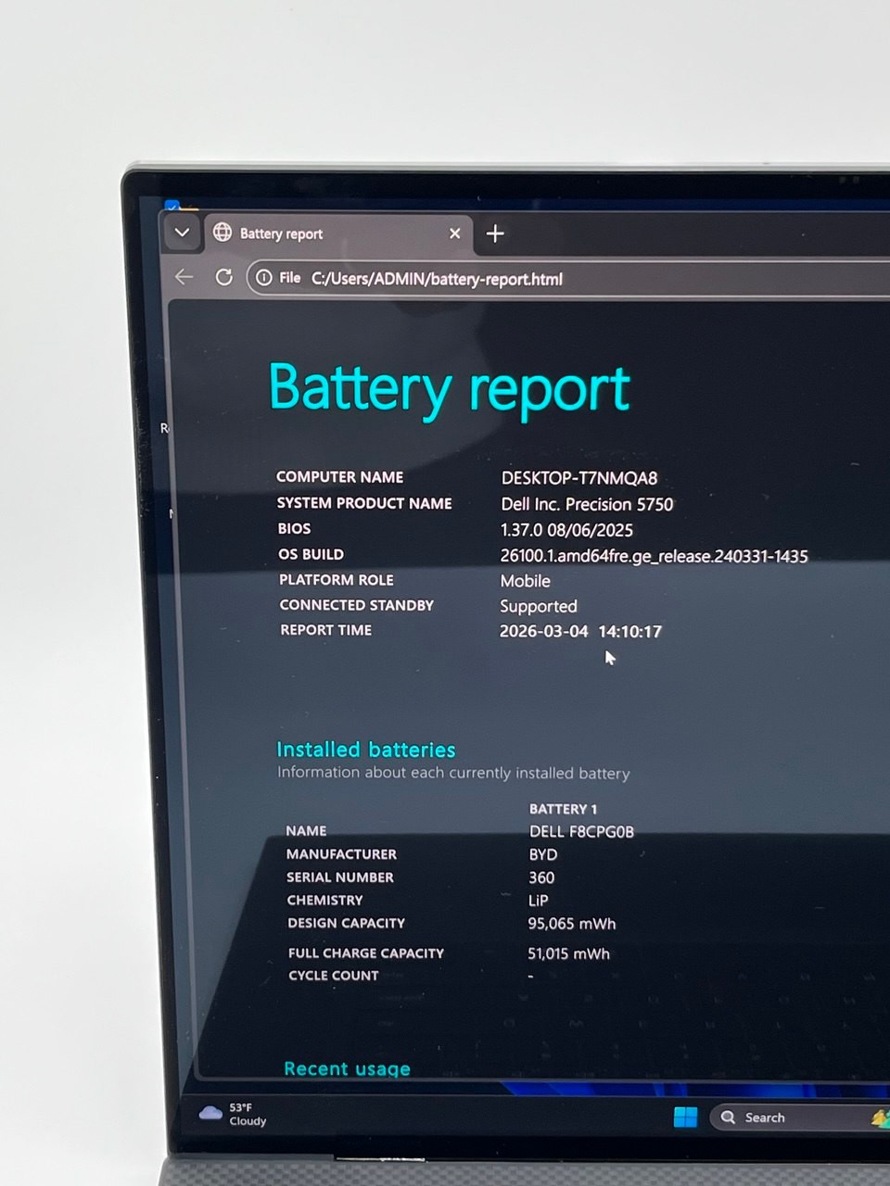This screenshot has width=890, height=1186.
Task: Select the CONNECTED STANDBY label
Action: point(357,605)
